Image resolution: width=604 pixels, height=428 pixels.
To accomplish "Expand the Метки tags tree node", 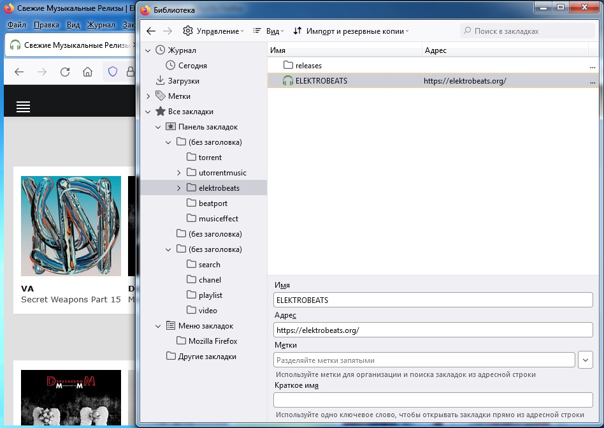I will point(148,96).
